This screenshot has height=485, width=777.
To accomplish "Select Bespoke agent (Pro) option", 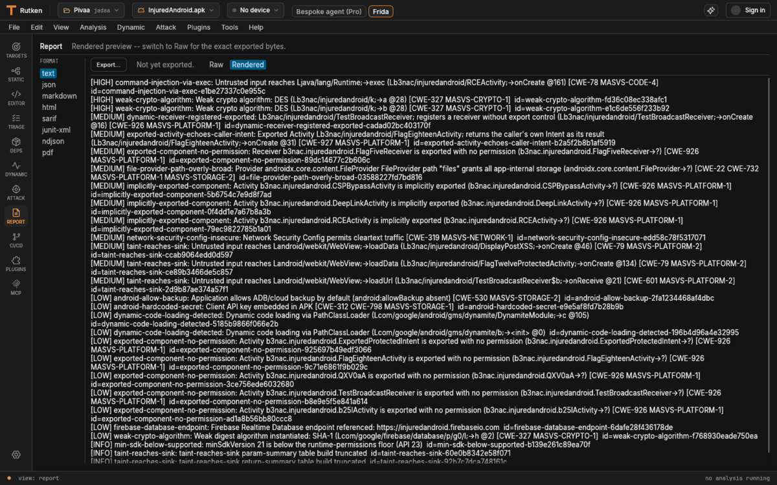I will click(x=328, y=12).
